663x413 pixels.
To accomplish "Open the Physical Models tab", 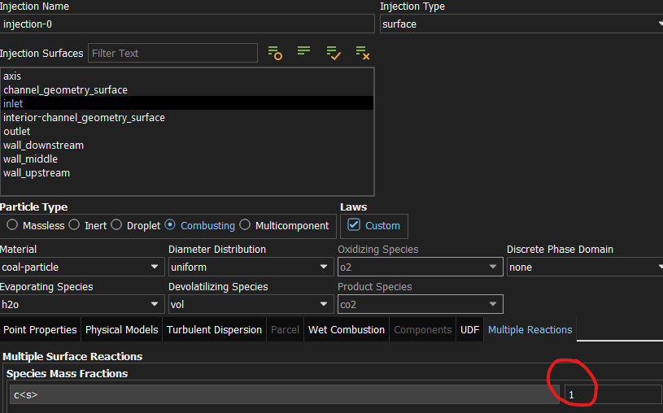I will (121, 329).
